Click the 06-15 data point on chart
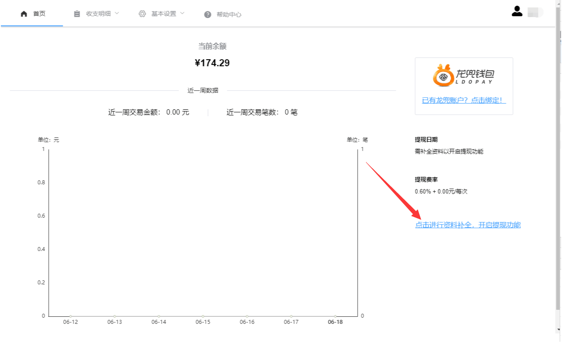563x362 pixels. pyautogui.click(x=203, y=316)
